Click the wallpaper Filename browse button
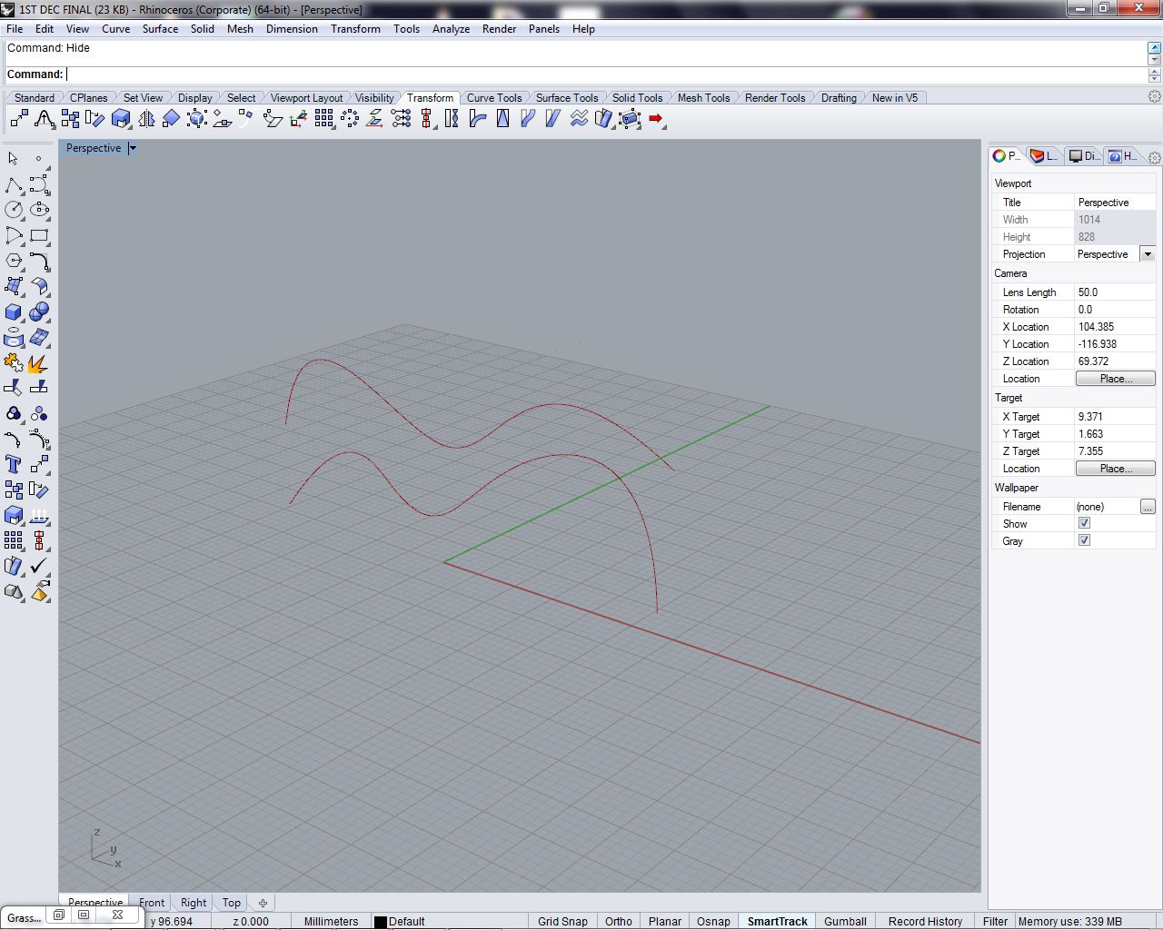Viewport: 1163px width, 930px height. pos(1148,507)
